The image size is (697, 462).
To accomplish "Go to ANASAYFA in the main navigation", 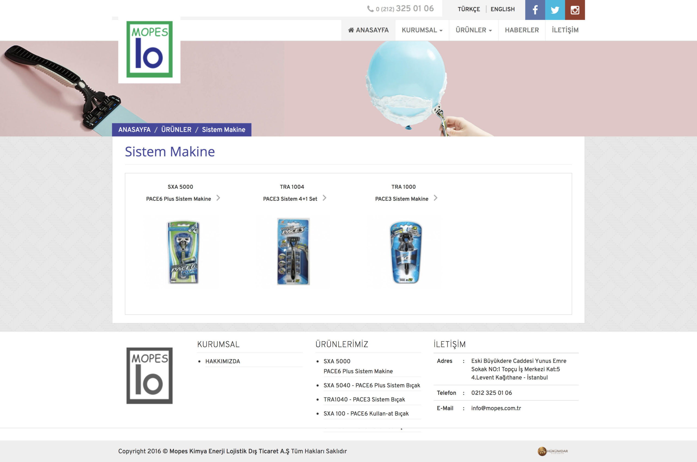I will (368, 30).
